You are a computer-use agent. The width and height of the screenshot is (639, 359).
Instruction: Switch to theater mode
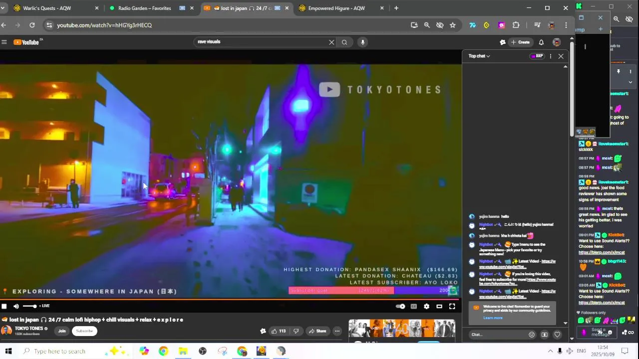439,306
